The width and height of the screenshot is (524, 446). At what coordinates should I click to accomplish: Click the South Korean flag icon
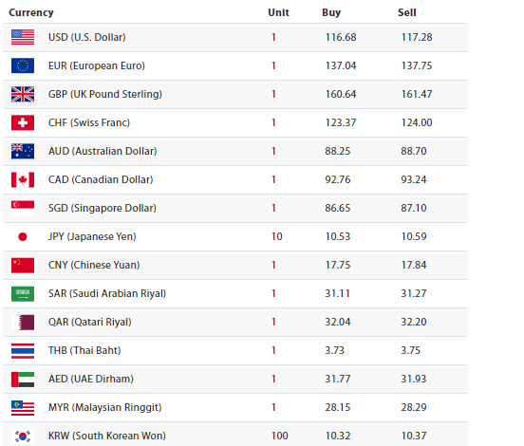click(x=23, y=437)
